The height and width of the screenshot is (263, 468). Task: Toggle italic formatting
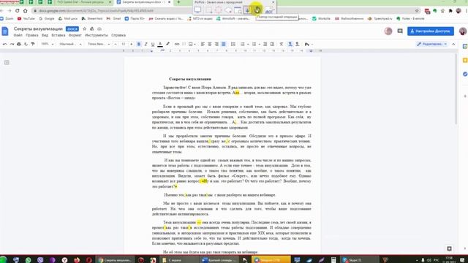pos(146,44)
